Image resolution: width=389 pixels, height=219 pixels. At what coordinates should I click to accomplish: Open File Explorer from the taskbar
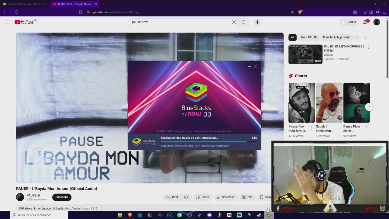click(120, 215)
